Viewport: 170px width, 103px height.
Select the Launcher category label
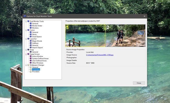pyautogui.click(x=33, y=39)
